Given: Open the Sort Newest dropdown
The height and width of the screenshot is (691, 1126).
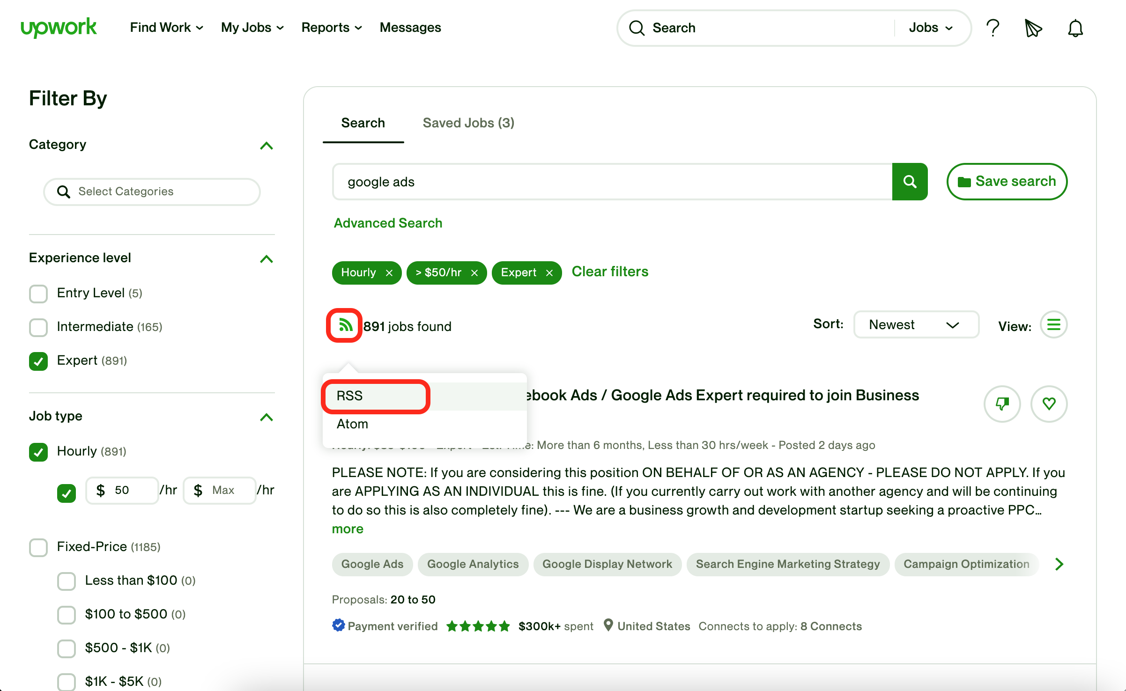Looking at the screenshot, I should point(915,325).
